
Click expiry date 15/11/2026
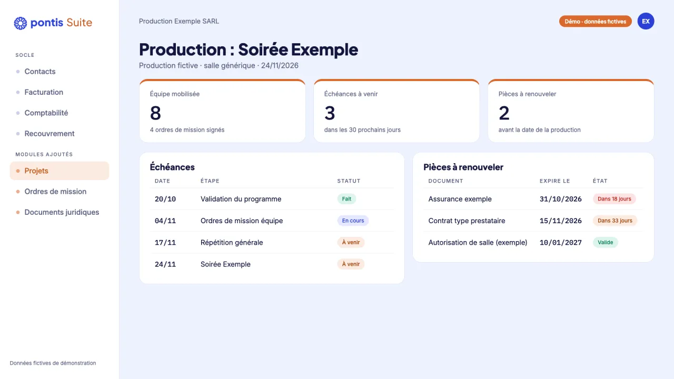[x=561, y=221]
